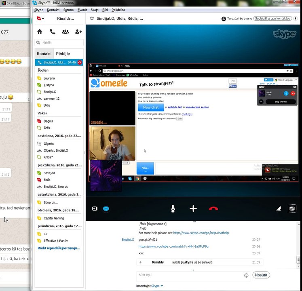Viewport: 302px width, 291px height.
Task: Click the Meklēt search field
Action: (59, 42)
